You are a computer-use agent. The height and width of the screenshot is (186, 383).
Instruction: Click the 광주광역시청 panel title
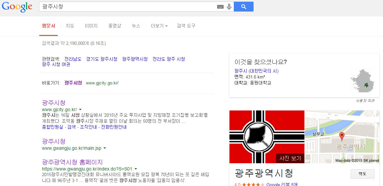tap(263, 173)
